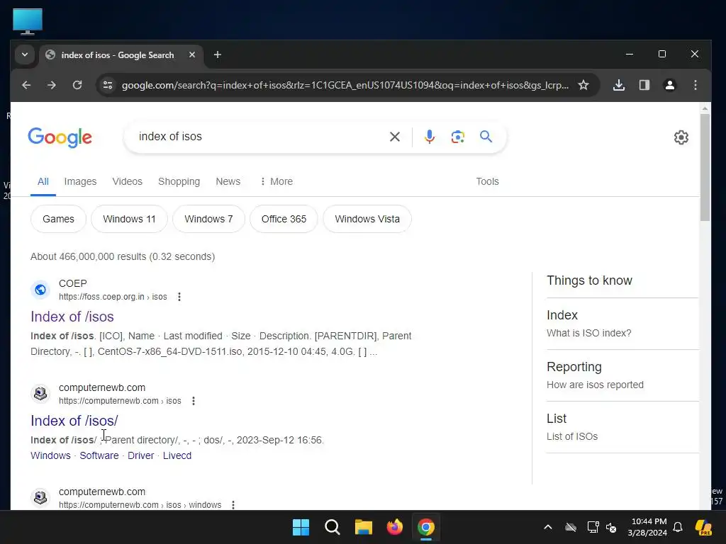Go to the Google logo homepage
Image resolution: width=726 pixels, height=544 pixels.
pos(60,137)
